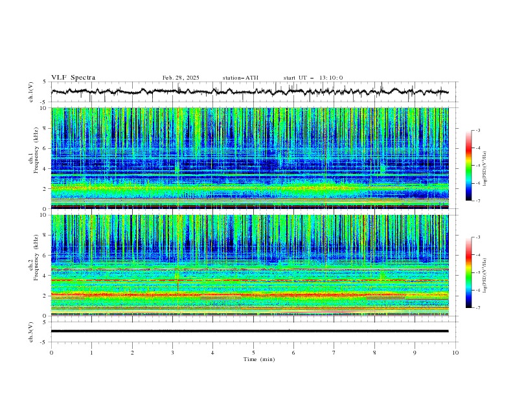The width and height of the screenshot is (513, 396).
Task: Click the "-3" tick on ch.1 color bar
Action: (x=477, y=130)
